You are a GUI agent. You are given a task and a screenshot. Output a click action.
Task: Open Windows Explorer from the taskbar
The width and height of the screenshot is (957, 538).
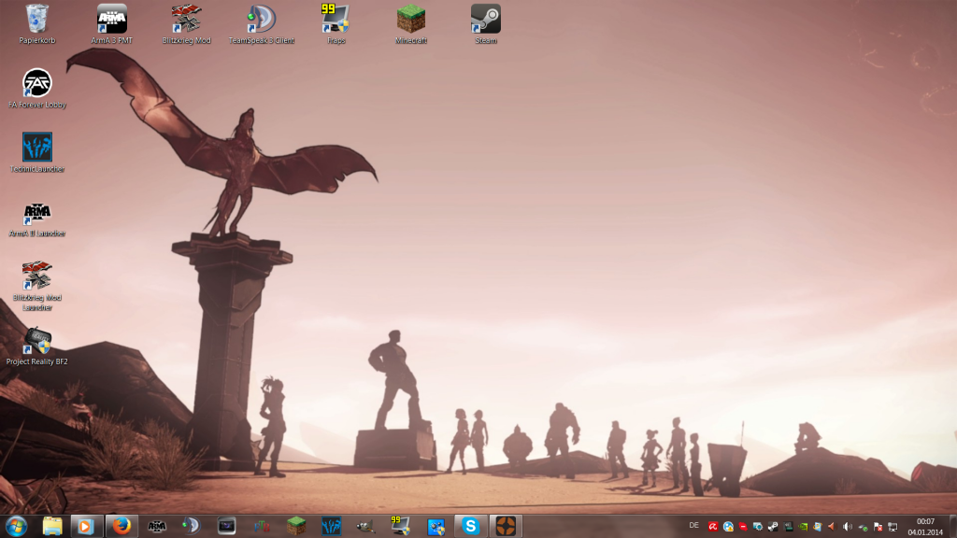click(x=52, y=526)
